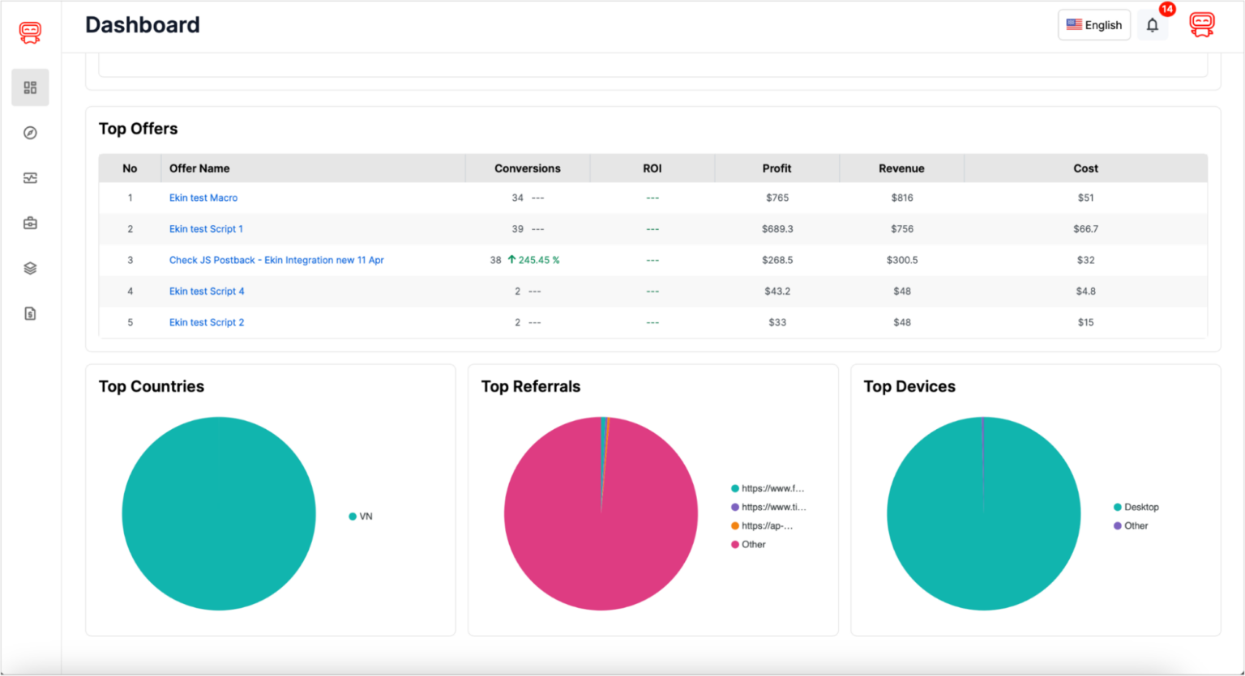Toggle the VN legend entry in Top Countries

click(x=360, y=516)
